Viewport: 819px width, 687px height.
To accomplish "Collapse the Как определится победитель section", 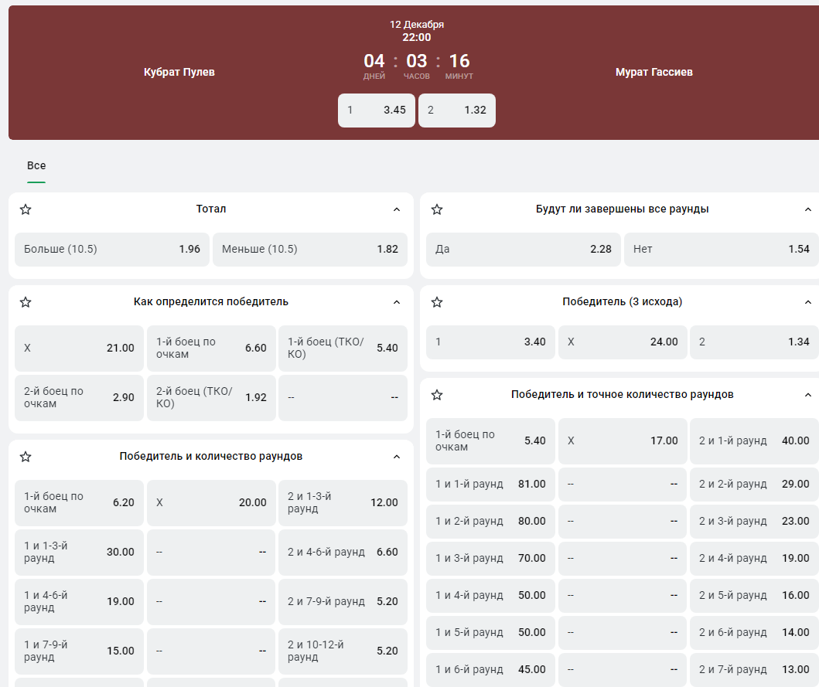I will (x=397, y=302).
